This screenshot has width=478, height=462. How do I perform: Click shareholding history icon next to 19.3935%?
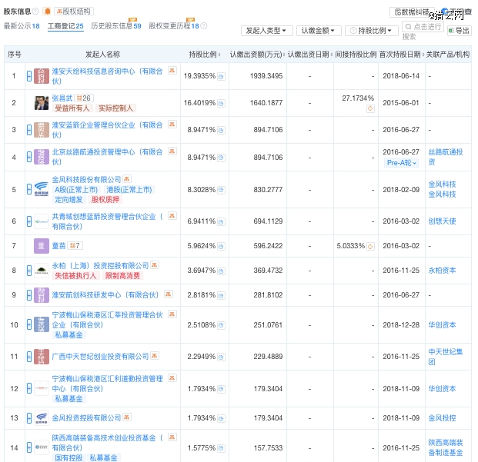point(221,76)
